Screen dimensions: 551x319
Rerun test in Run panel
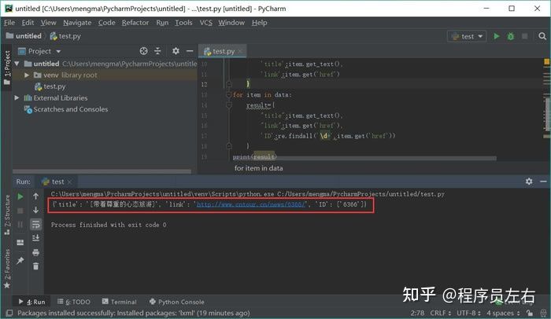(20, 196)
